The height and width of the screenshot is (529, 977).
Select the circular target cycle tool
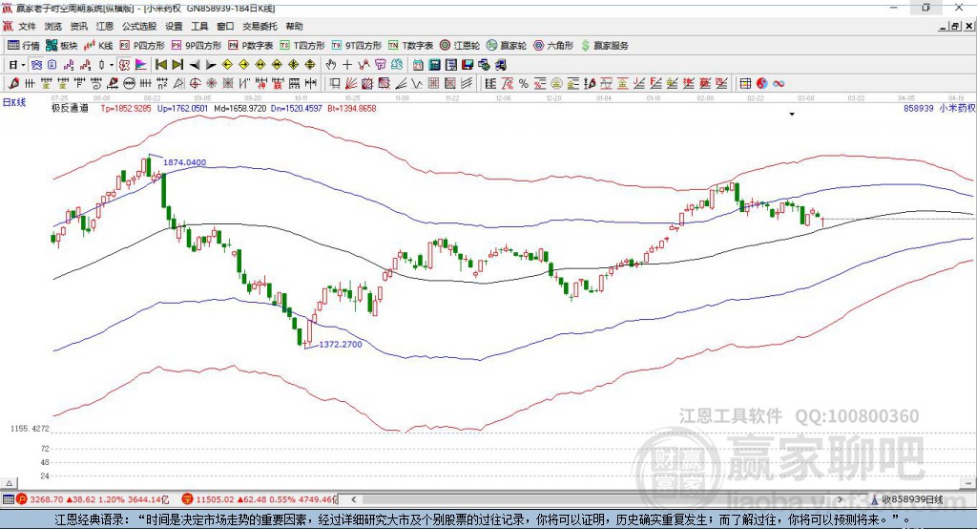(x=195, y=84)
